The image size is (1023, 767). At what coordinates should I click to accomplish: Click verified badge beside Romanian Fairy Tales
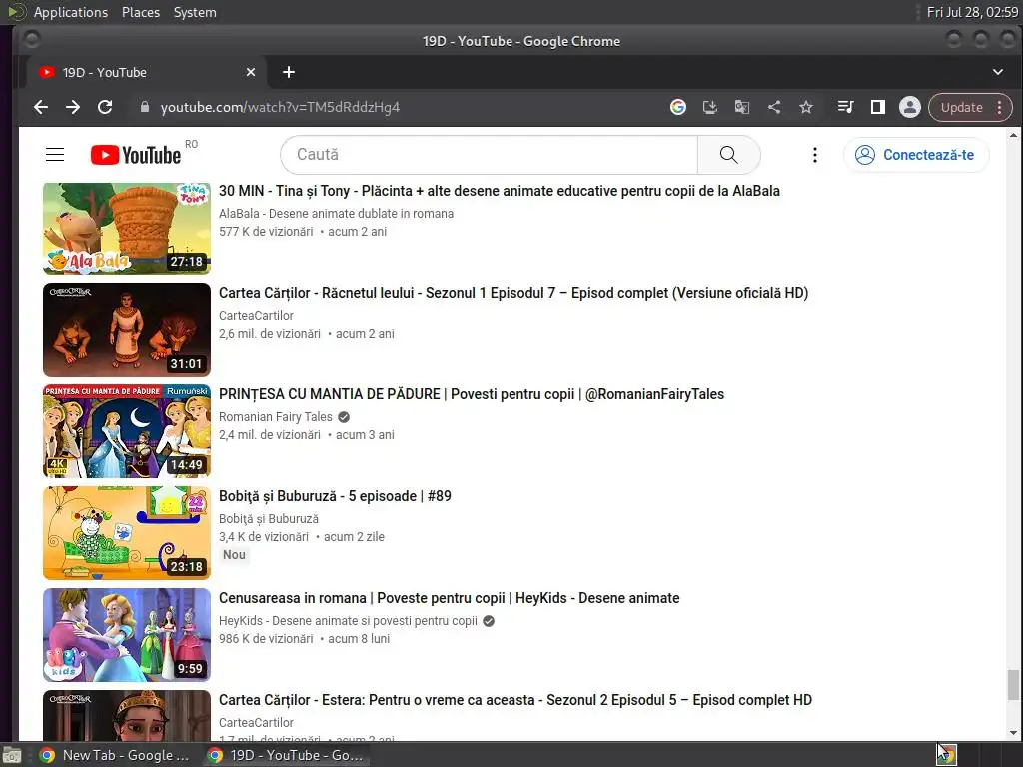(344, 417)
